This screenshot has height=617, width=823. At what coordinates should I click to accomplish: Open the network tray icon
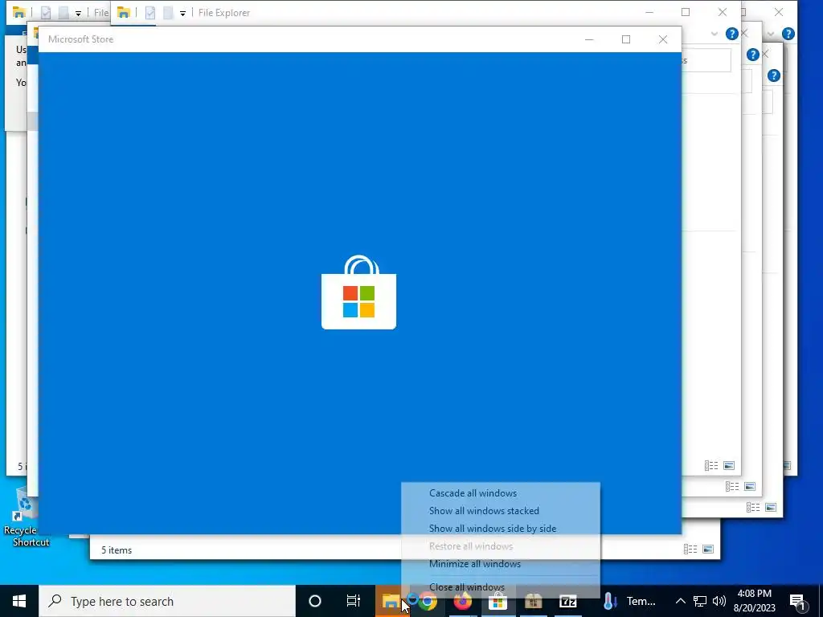click(700, 601)
